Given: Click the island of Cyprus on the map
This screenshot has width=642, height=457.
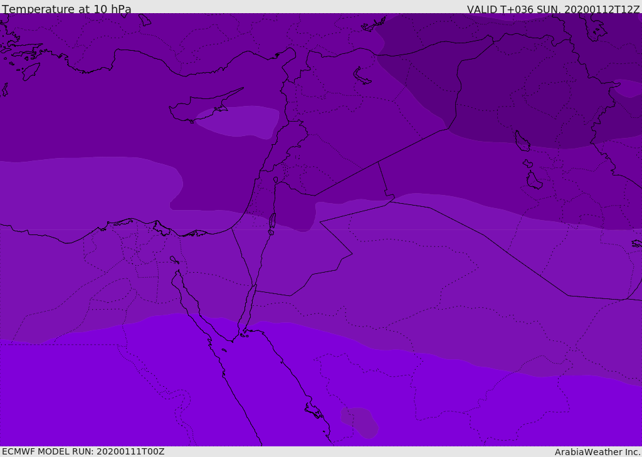Looking at the screenshot, I should coord(201,107).
